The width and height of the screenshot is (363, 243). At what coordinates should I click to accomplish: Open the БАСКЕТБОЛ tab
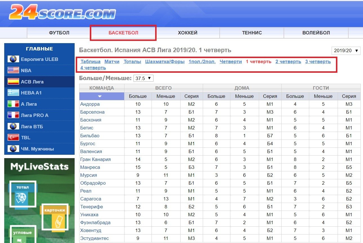click(123, 33)
